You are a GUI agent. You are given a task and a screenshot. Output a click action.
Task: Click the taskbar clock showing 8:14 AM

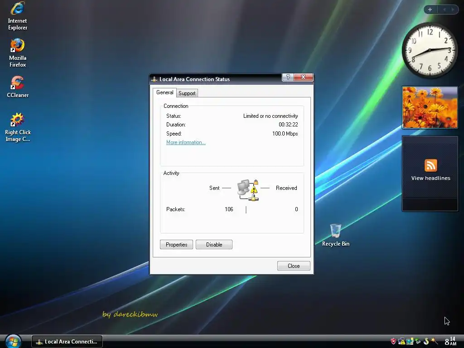(x=450, y=341)
